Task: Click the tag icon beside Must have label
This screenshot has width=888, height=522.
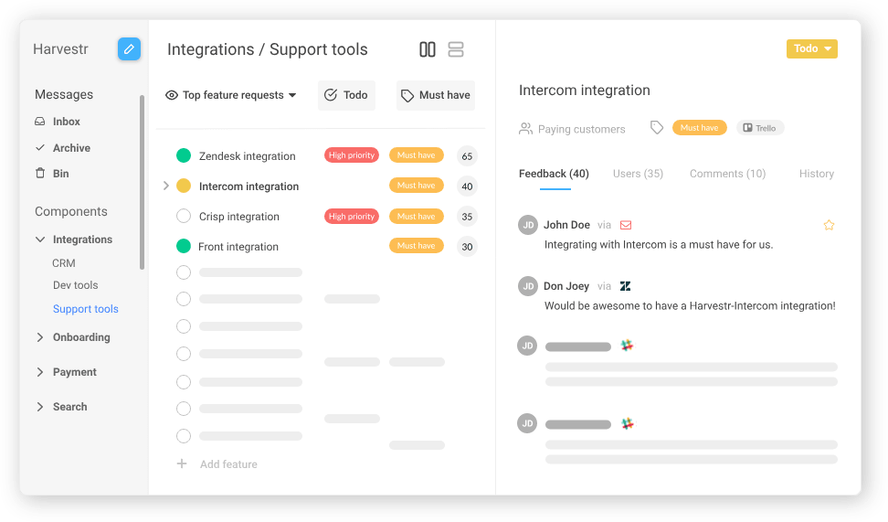Action: [656, 127]
